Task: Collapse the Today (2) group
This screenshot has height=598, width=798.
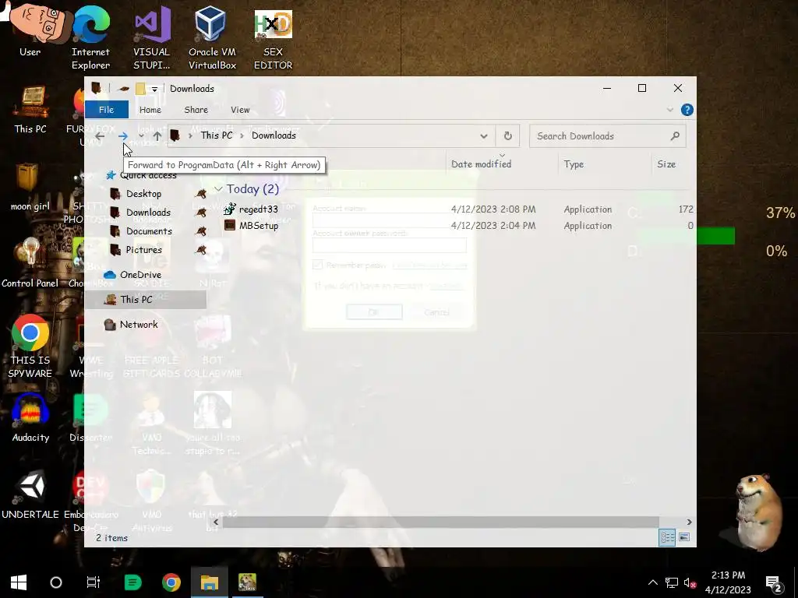Action: [218, 189]
